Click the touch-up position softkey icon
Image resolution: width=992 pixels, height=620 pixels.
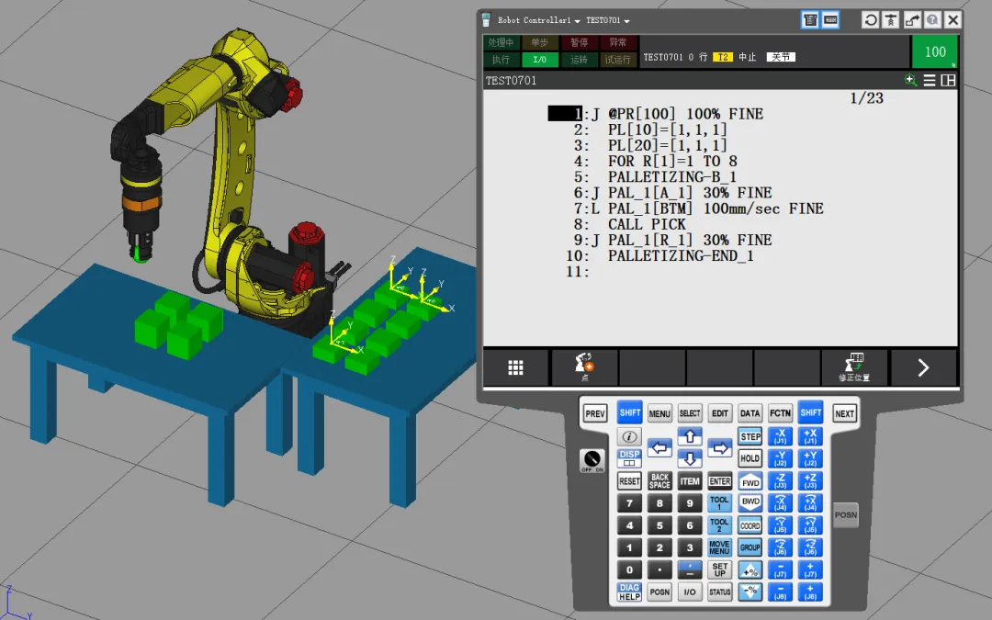(x=855, y=367)
